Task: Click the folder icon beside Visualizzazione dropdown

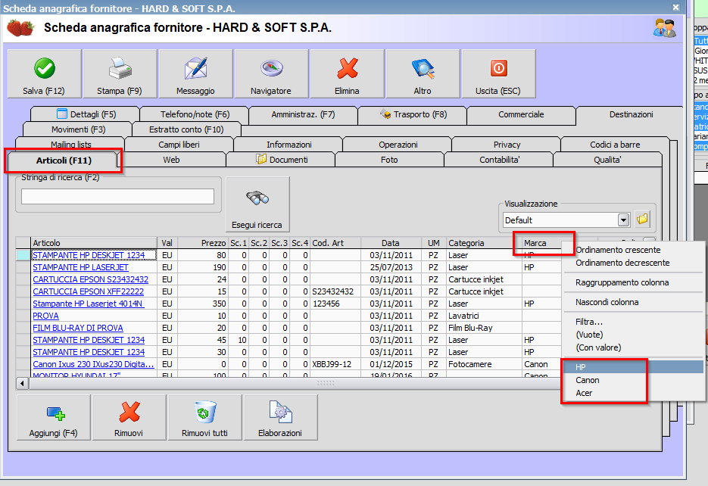Action: point(642,220)
